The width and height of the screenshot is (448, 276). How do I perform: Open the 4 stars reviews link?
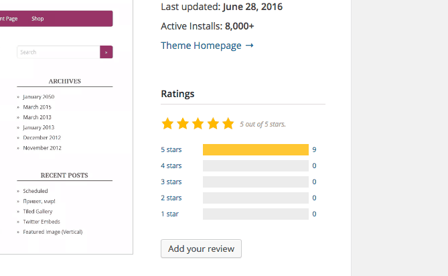[171, 165]
